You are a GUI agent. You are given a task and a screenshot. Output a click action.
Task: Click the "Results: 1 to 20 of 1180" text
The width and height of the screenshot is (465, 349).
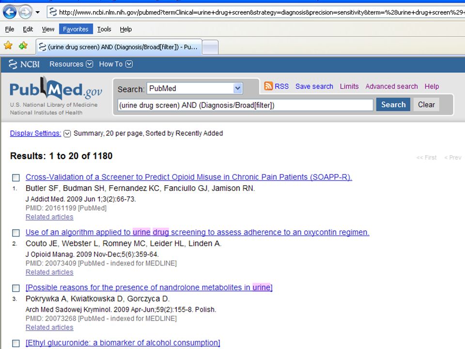[x=62, y=156]
